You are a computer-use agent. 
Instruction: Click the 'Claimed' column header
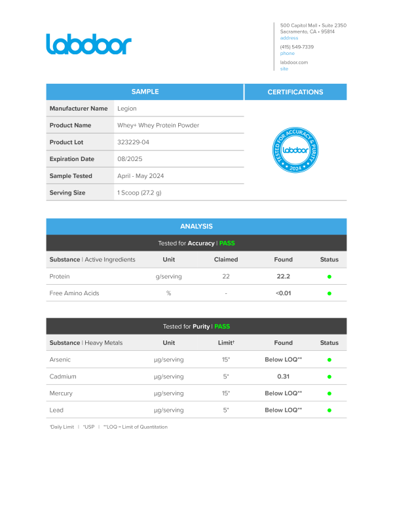click(226, 259)
